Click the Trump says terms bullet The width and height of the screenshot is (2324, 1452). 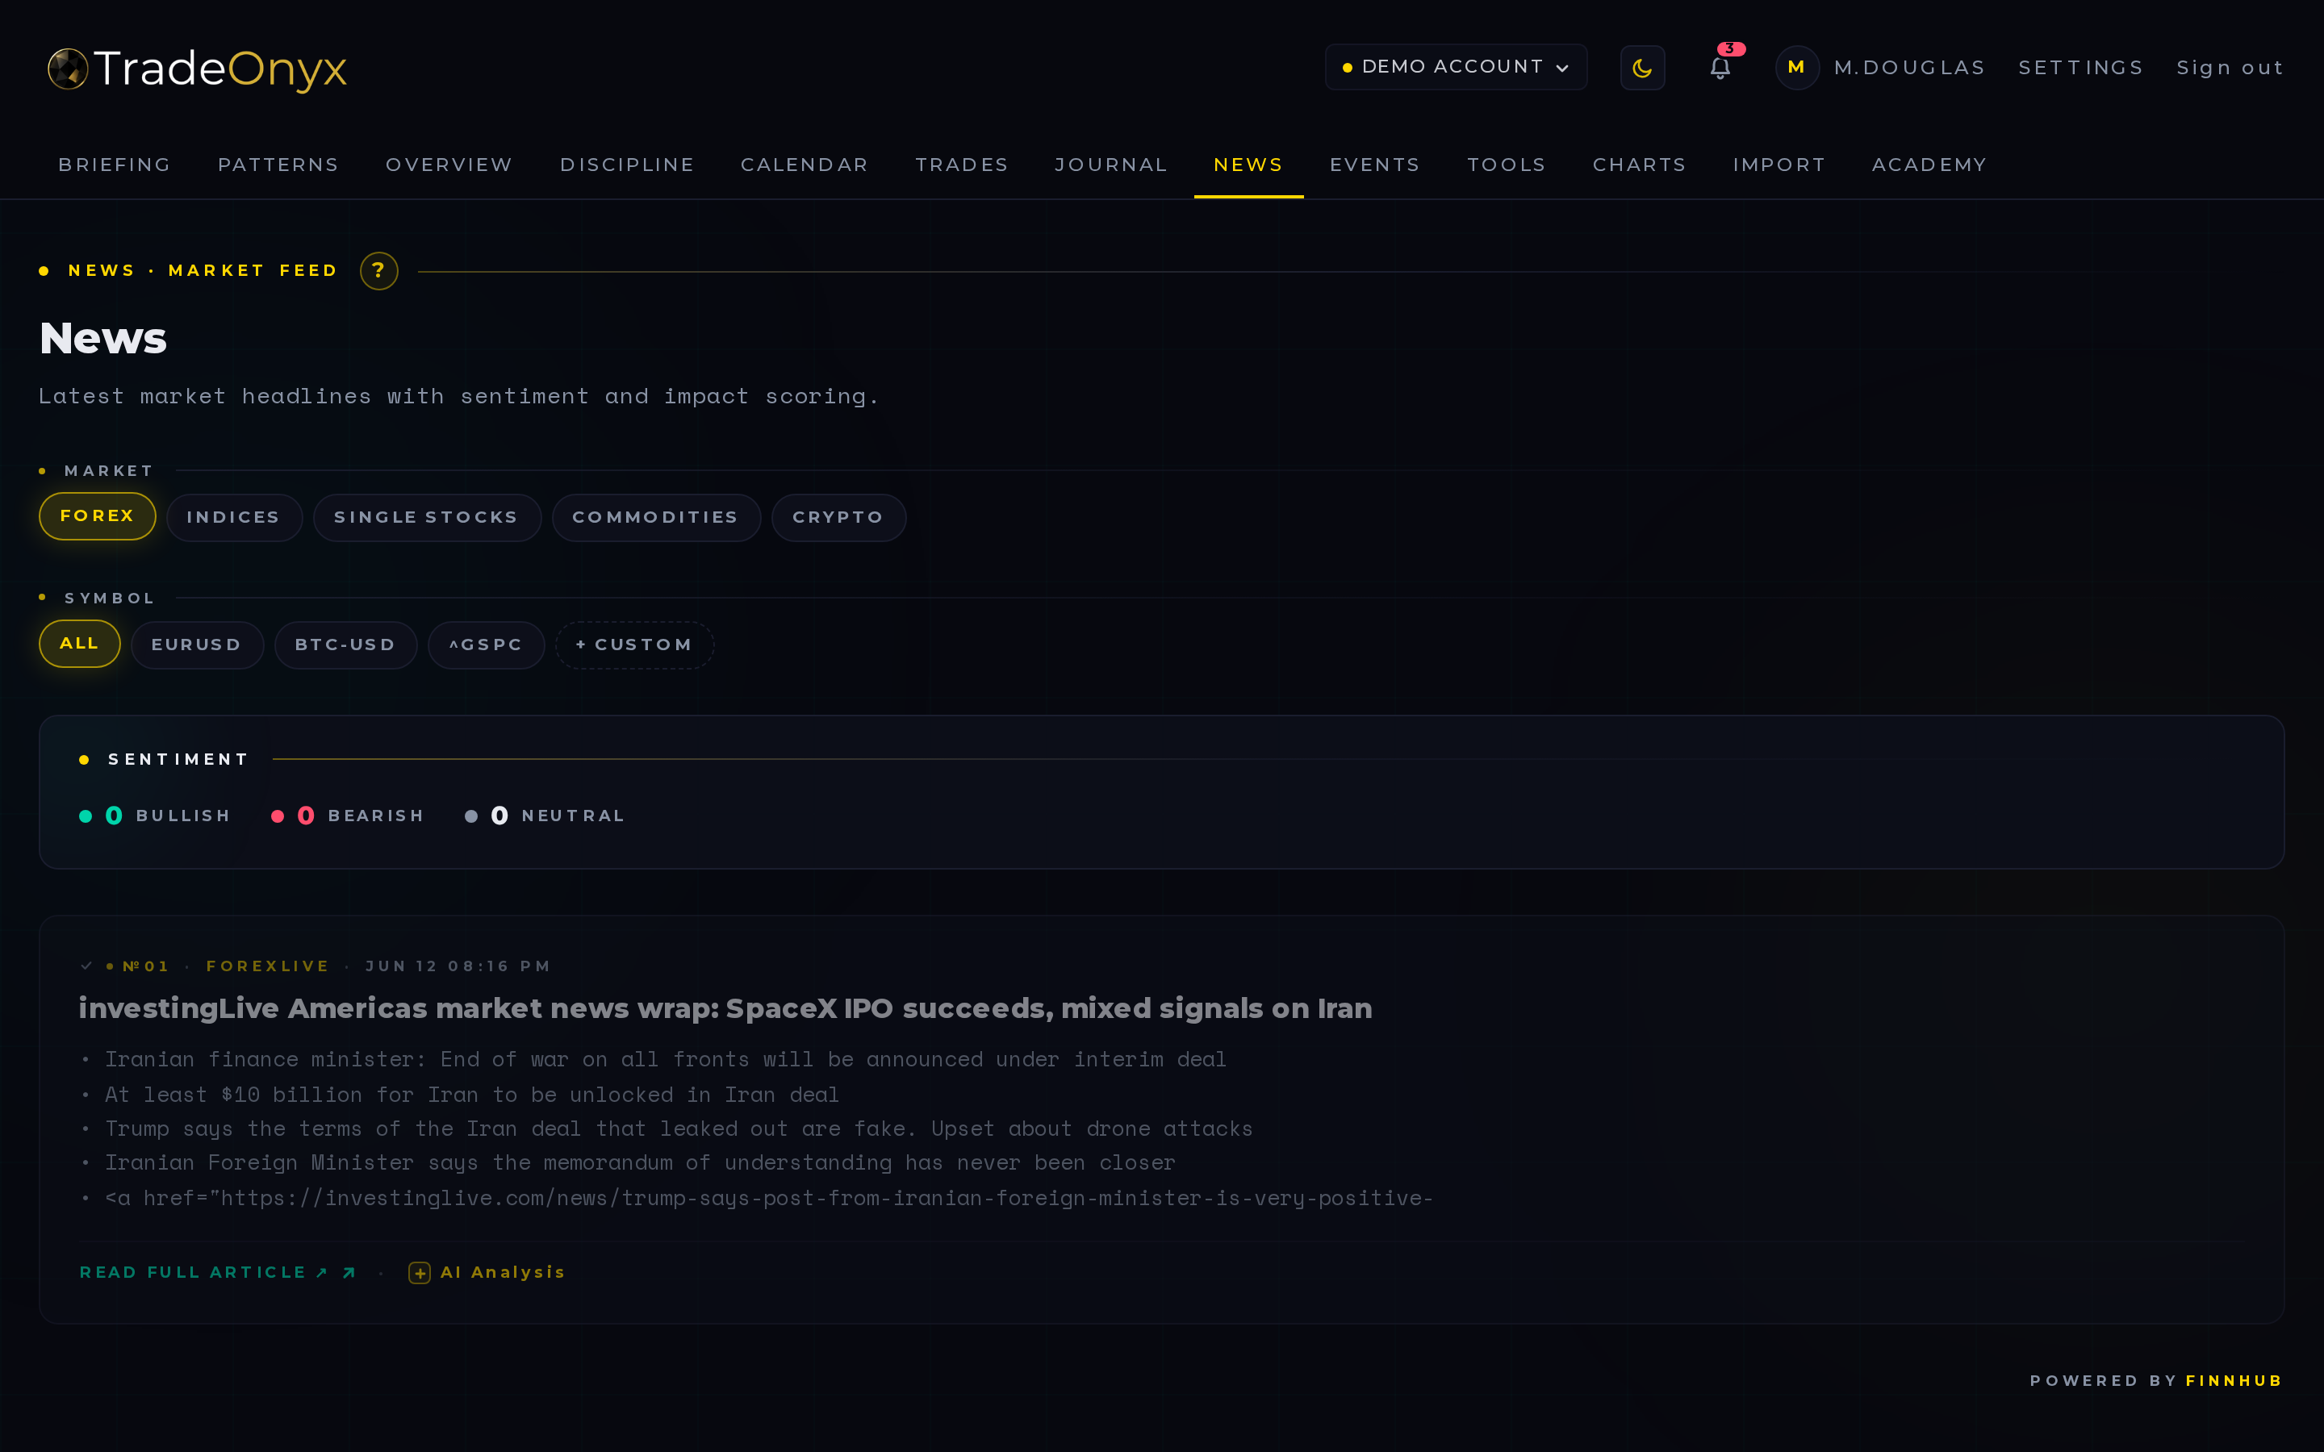tap(679, 1129)
